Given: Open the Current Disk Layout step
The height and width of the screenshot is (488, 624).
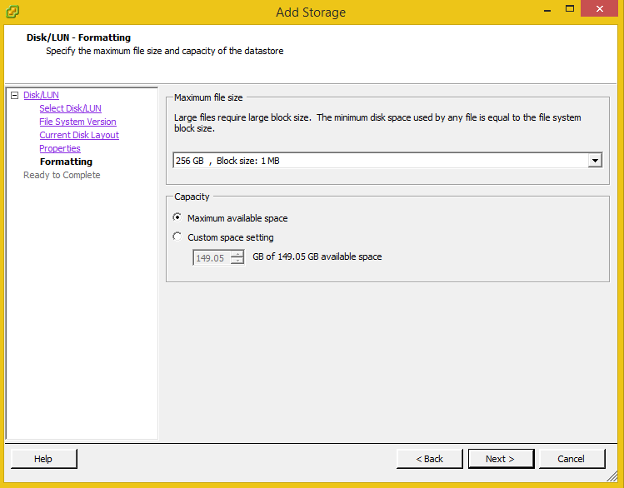Looking at the screenshot, I should pyautogui.click(x=79, y=135).
